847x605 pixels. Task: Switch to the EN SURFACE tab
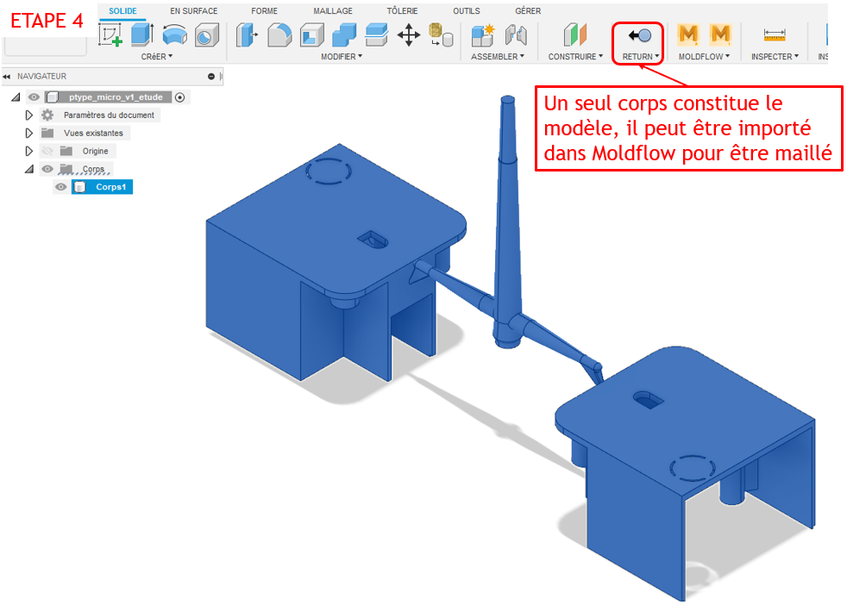tap(193, 11)
